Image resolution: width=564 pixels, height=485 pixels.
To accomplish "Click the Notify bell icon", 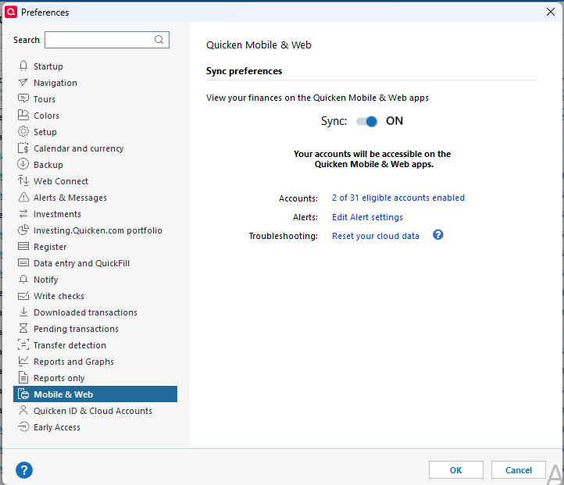I will [23, 280].
